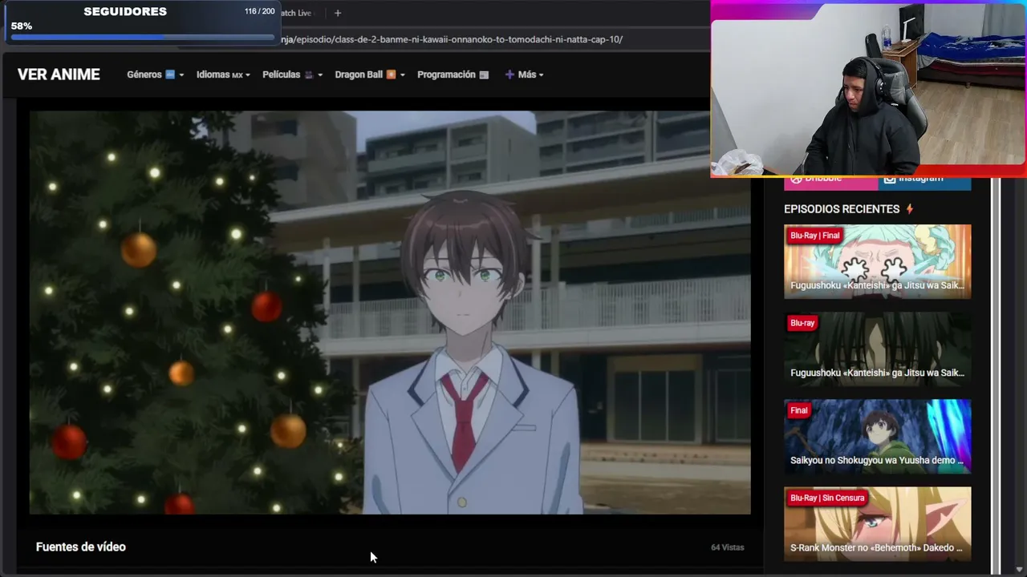Open the Idiomas dropdown menu
Screen dimensions: 1027x577
tap(223, 75)
